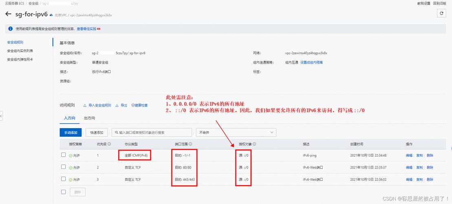Focus the port or authorization object search field
Image resolution: width=452 pixels, height=204 pixels.
(x=152, y=133)
